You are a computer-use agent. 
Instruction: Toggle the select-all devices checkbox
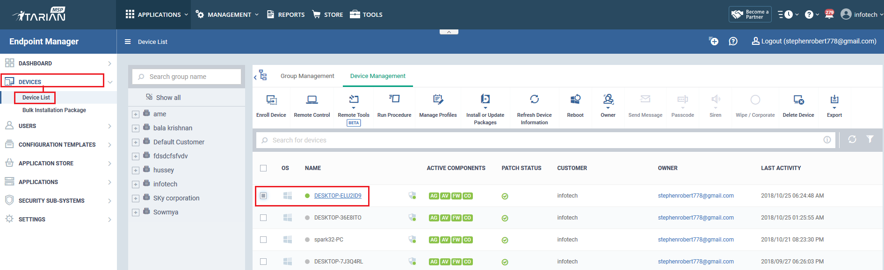coord(263,168)
